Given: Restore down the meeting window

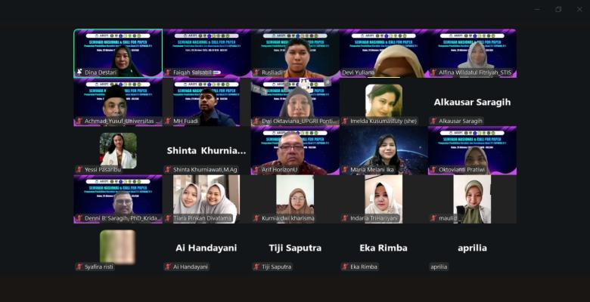Looking at the screenshot, I should pos(558,9).
